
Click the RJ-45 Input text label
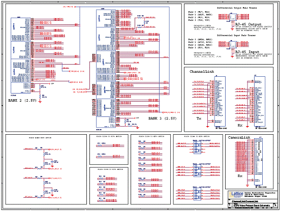247,52
